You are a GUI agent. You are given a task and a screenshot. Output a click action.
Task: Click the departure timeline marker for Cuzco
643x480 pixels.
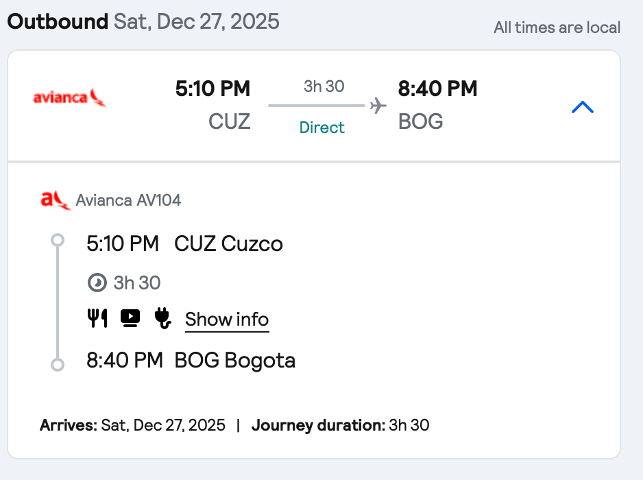58,240
